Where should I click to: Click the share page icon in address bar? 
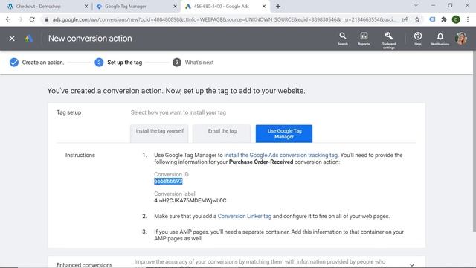(x=405, y=19)
